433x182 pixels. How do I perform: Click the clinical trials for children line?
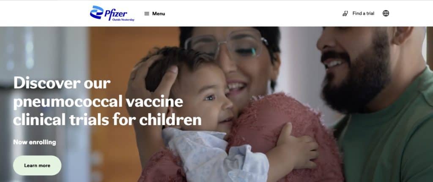coord(107,120)
